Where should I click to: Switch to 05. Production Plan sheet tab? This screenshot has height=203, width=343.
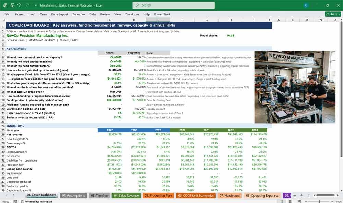click(158, 195)
